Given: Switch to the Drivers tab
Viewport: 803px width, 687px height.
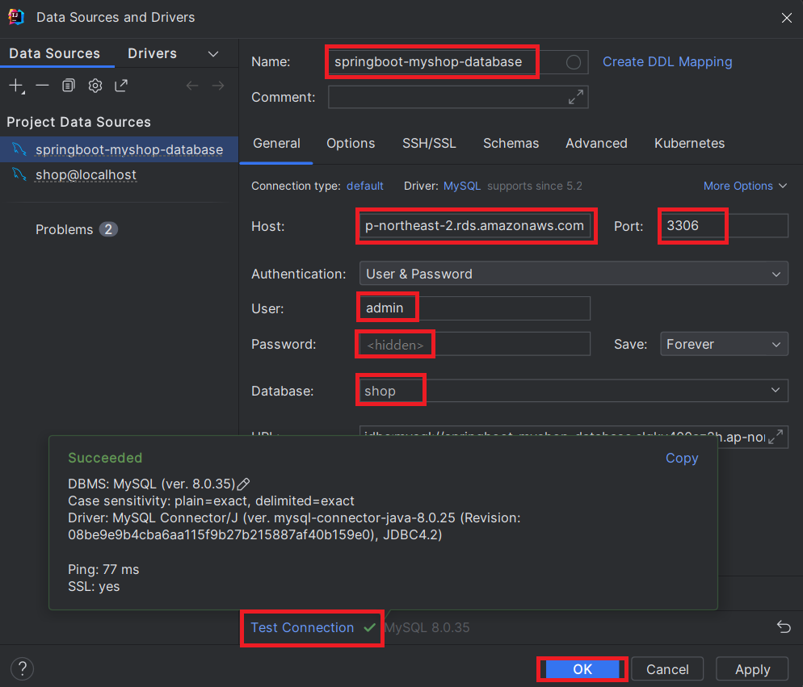Looking at the screenshot, I should point(152,53).
